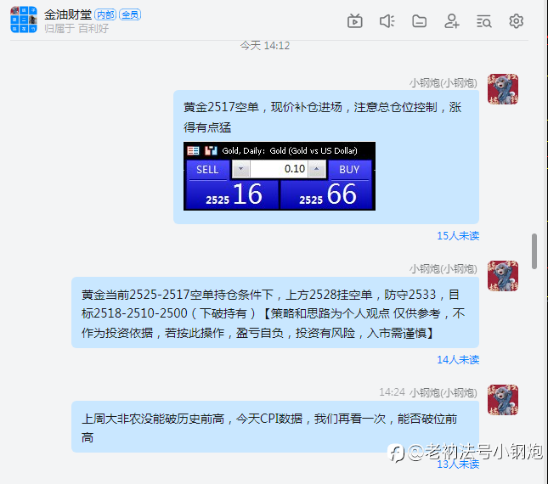Open the group files folder icon

(x=419, y=21)
